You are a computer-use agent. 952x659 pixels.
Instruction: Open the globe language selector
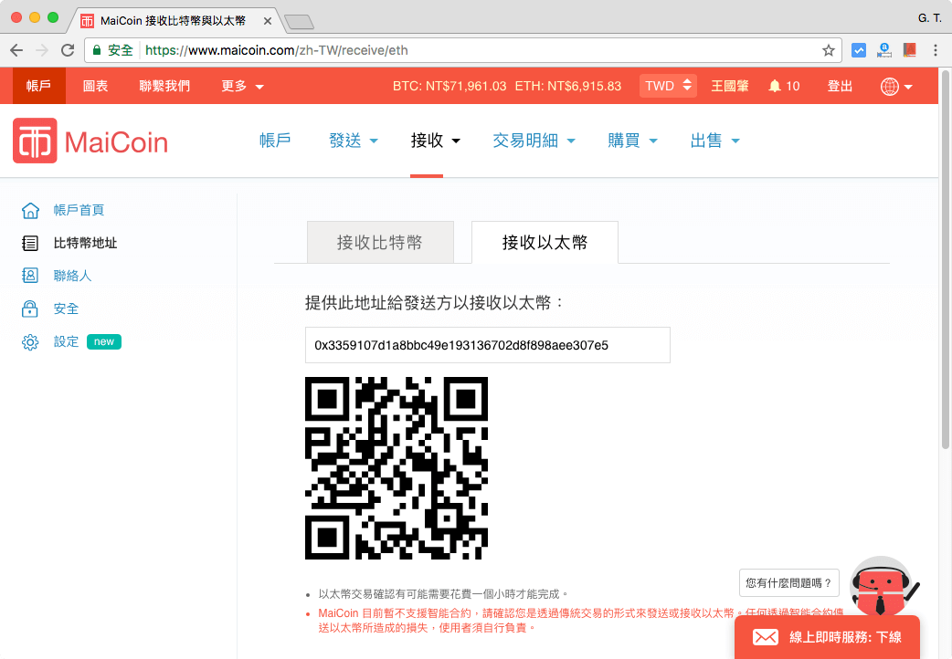pyautogui.click(x=896, y=86)
